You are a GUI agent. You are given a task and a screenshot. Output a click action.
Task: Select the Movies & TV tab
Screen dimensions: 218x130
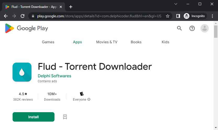point(107,42)
